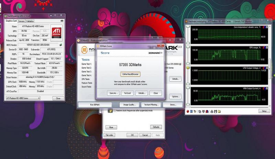The width and height of the screenshot is (275, 159).
Task: Click To Excel in 3DMark Score dialog
Action: [x=127, y=93]
